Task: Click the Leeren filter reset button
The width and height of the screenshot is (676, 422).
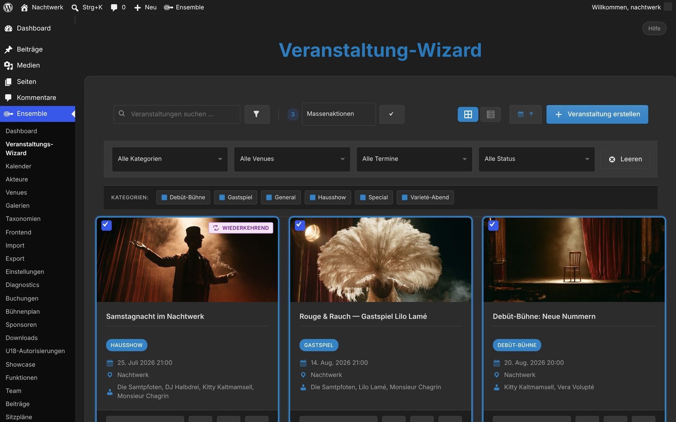Action: pos(625,159)
